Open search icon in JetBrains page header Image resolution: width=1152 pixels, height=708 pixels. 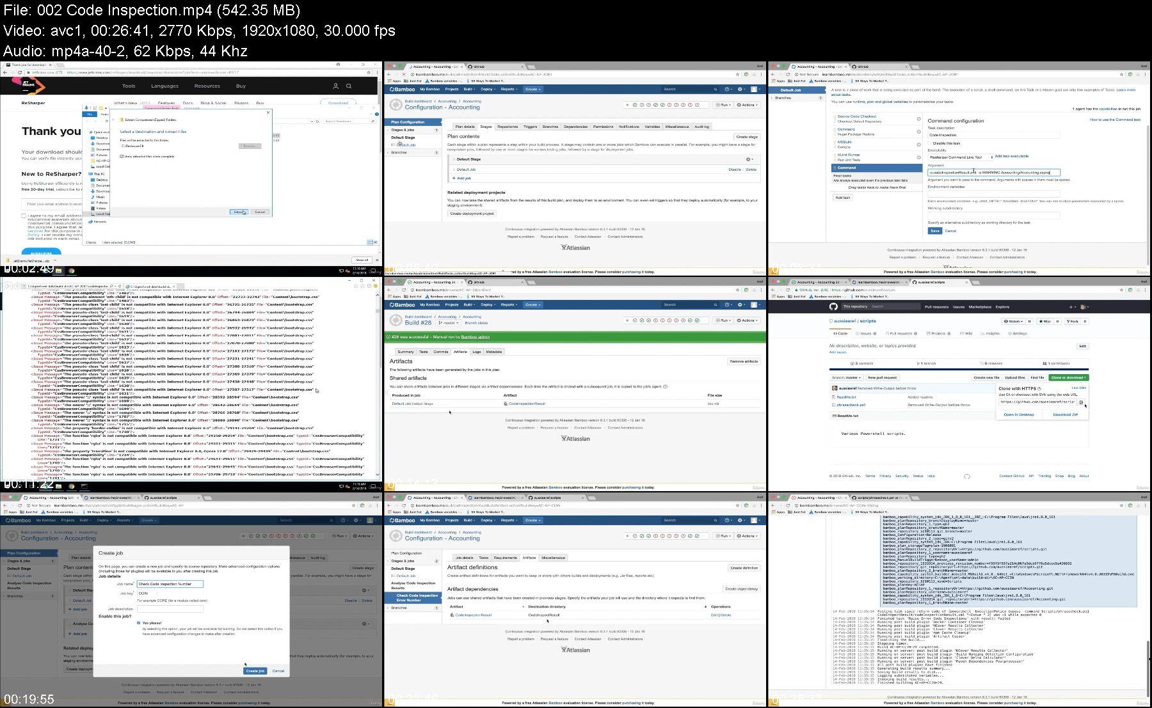349,86
